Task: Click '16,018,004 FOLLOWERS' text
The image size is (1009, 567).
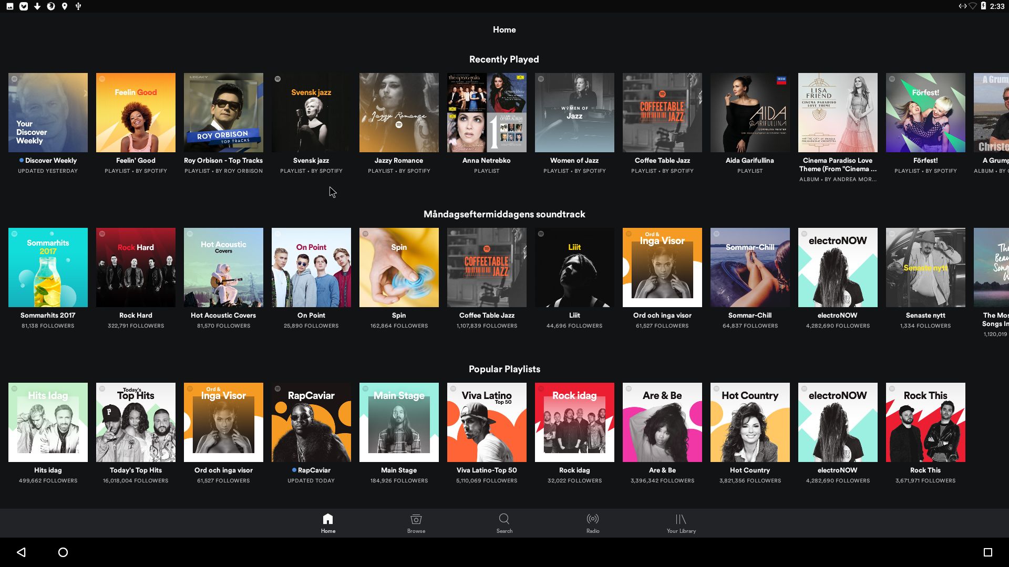Action: [x=136, y=480]
